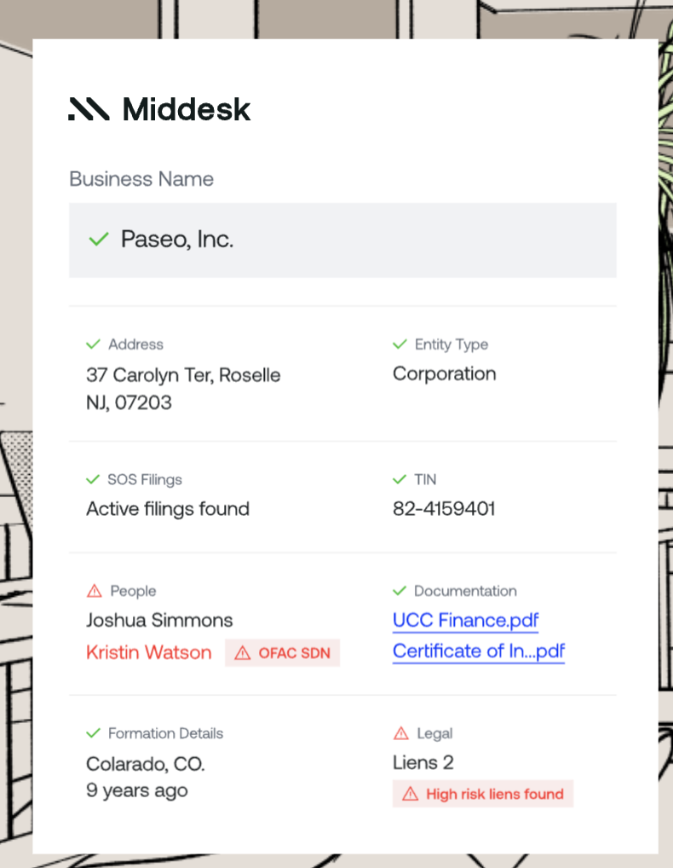Click the red warning triangle beside People

click(x=94, y=591)
